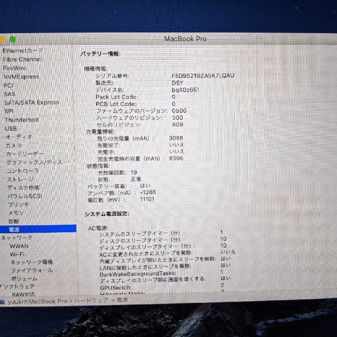Click amperage value -1265

click(x=148, y=192)
